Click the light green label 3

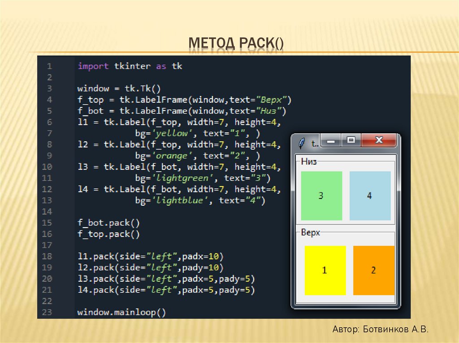pyautogui.click(x=321, y=196)
